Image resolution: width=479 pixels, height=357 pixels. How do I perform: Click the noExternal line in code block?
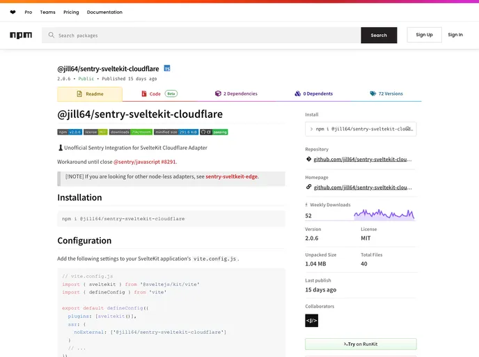click(150, 332)
